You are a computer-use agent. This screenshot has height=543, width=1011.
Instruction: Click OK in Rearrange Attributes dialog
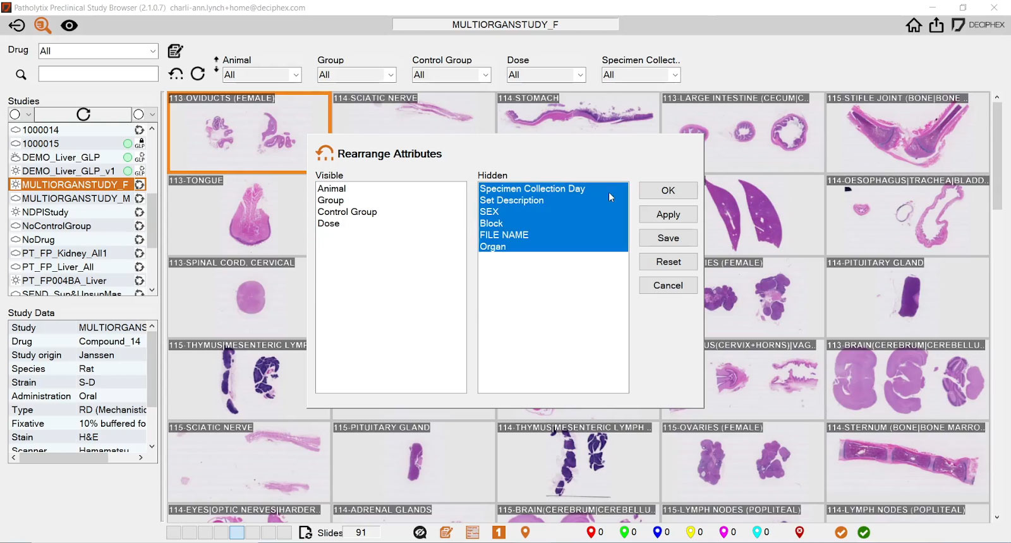click(x=668, y=190)
